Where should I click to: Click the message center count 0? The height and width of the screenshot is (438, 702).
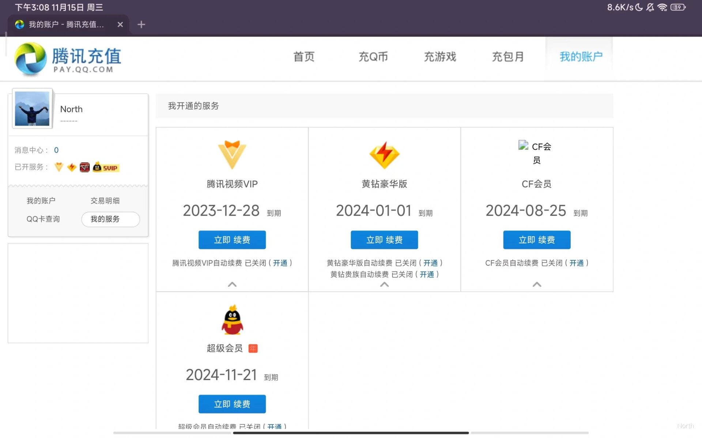[56, 150]
